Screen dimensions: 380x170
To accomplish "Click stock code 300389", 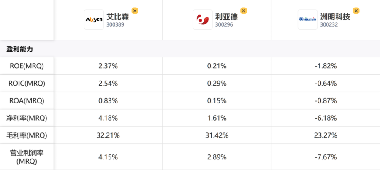I will point(115,25).
